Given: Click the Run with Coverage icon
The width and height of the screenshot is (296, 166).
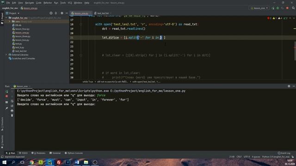Looking at the screenshot, I should tap(283, 8).
